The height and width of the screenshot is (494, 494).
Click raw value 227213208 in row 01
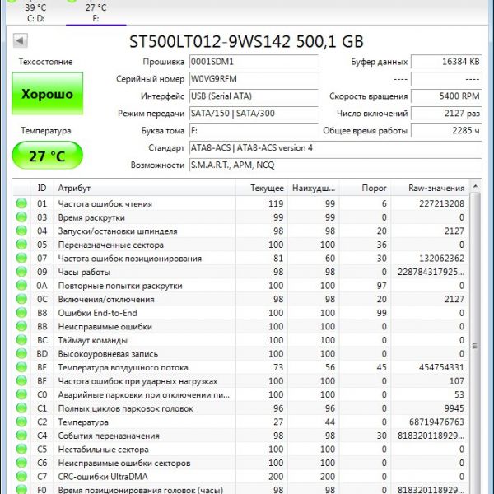click(x=441, y=204)
